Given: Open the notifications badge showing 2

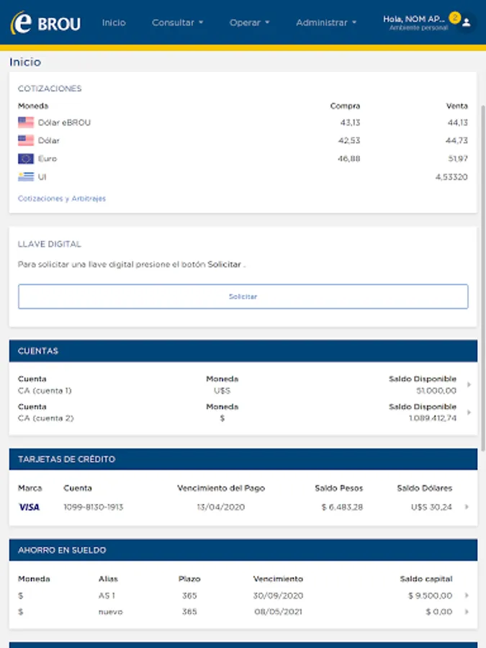Looking at the screenshot, I should (x=454, y=17).
